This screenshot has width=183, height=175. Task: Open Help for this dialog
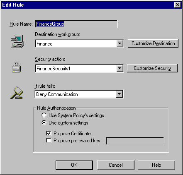point(156,165)
